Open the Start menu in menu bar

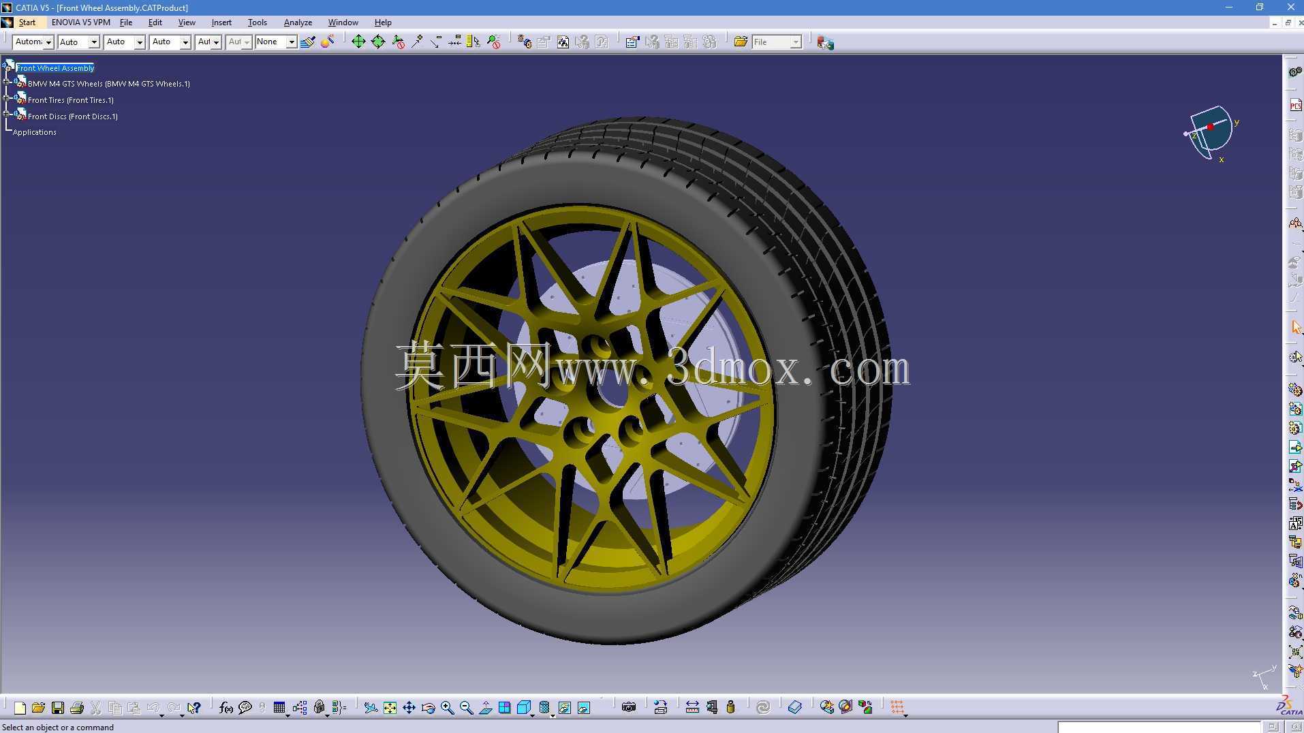[x=27, y=22]
